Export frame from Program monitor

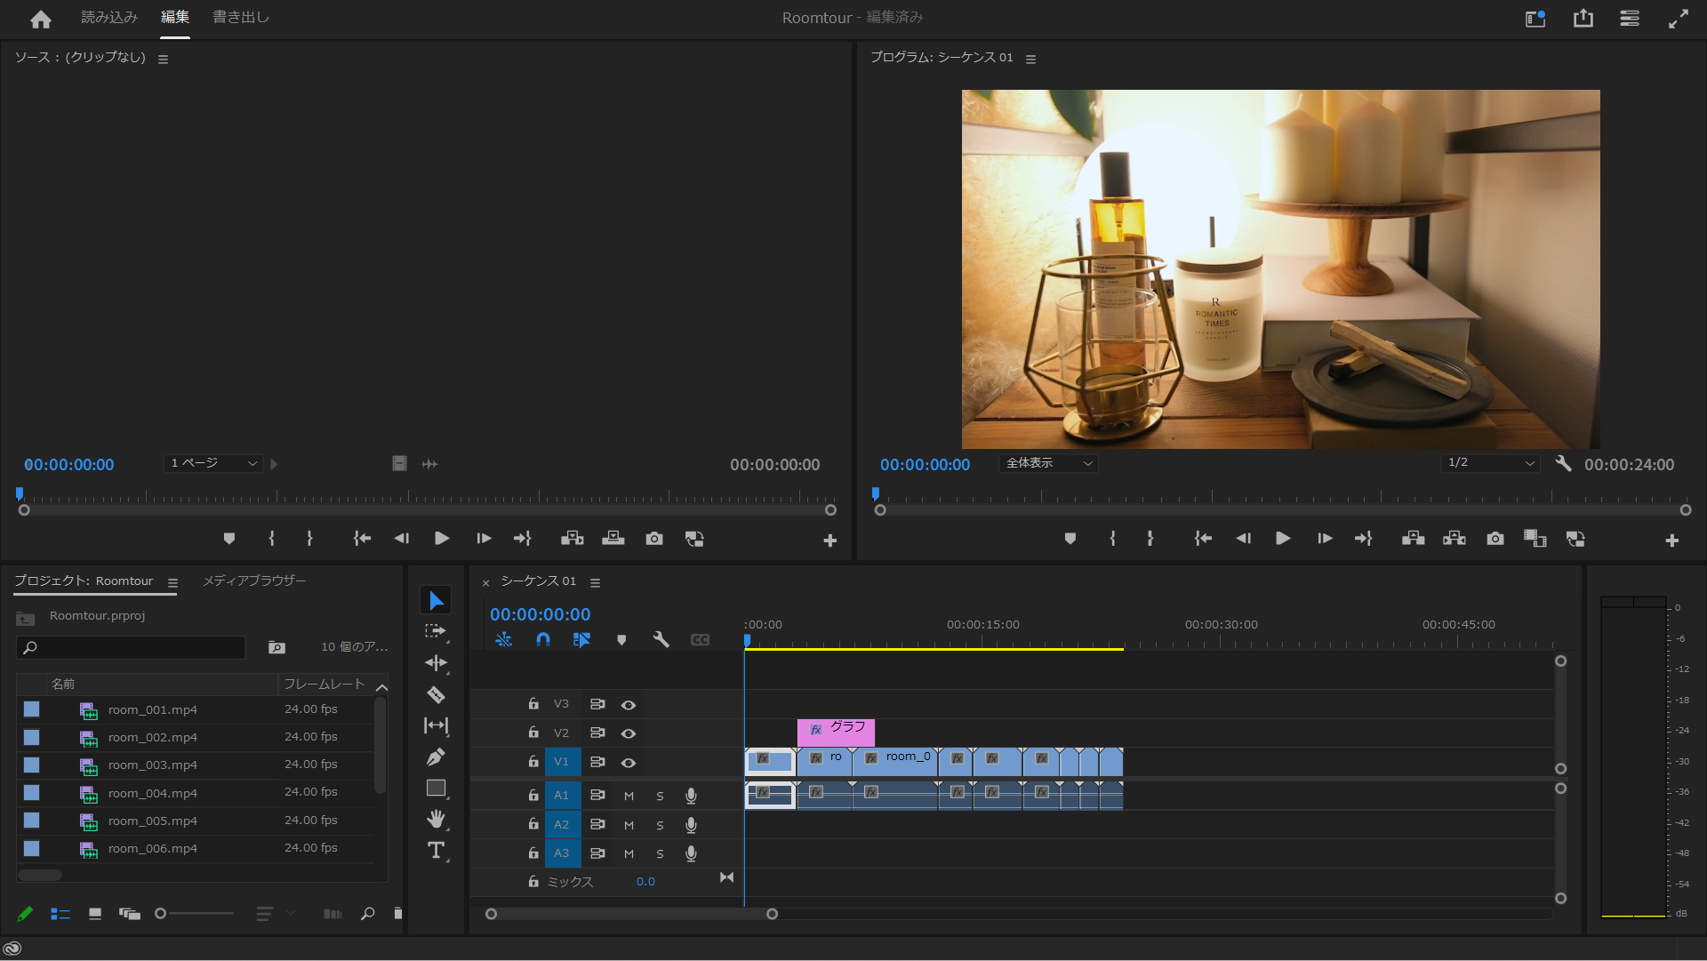pyautogui.click(x=1495, y=539)
